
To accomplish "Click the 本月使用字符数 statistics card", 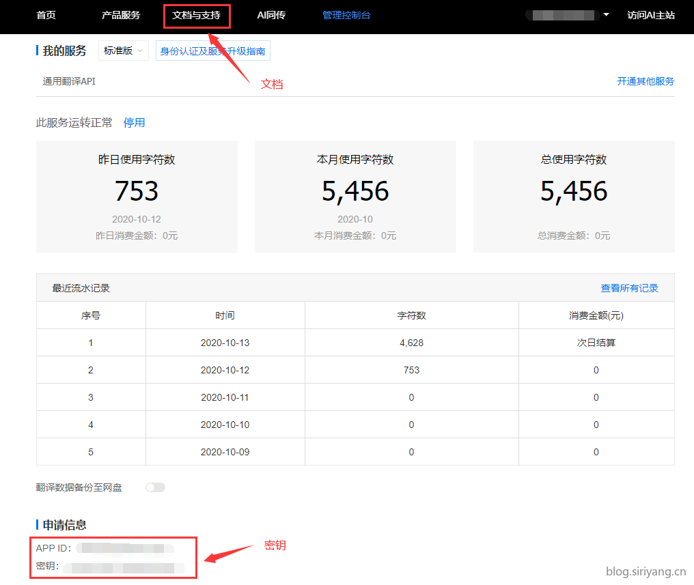I will pyautogui.click(x=355, y=197).
